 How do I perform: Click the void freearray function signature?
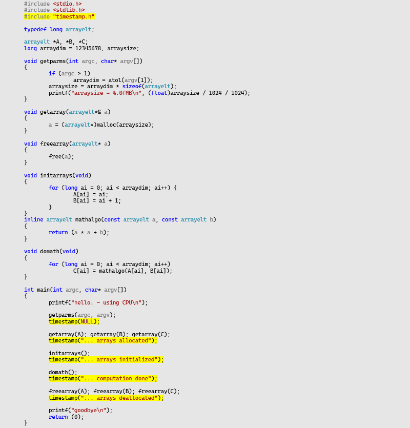point(67,144)
